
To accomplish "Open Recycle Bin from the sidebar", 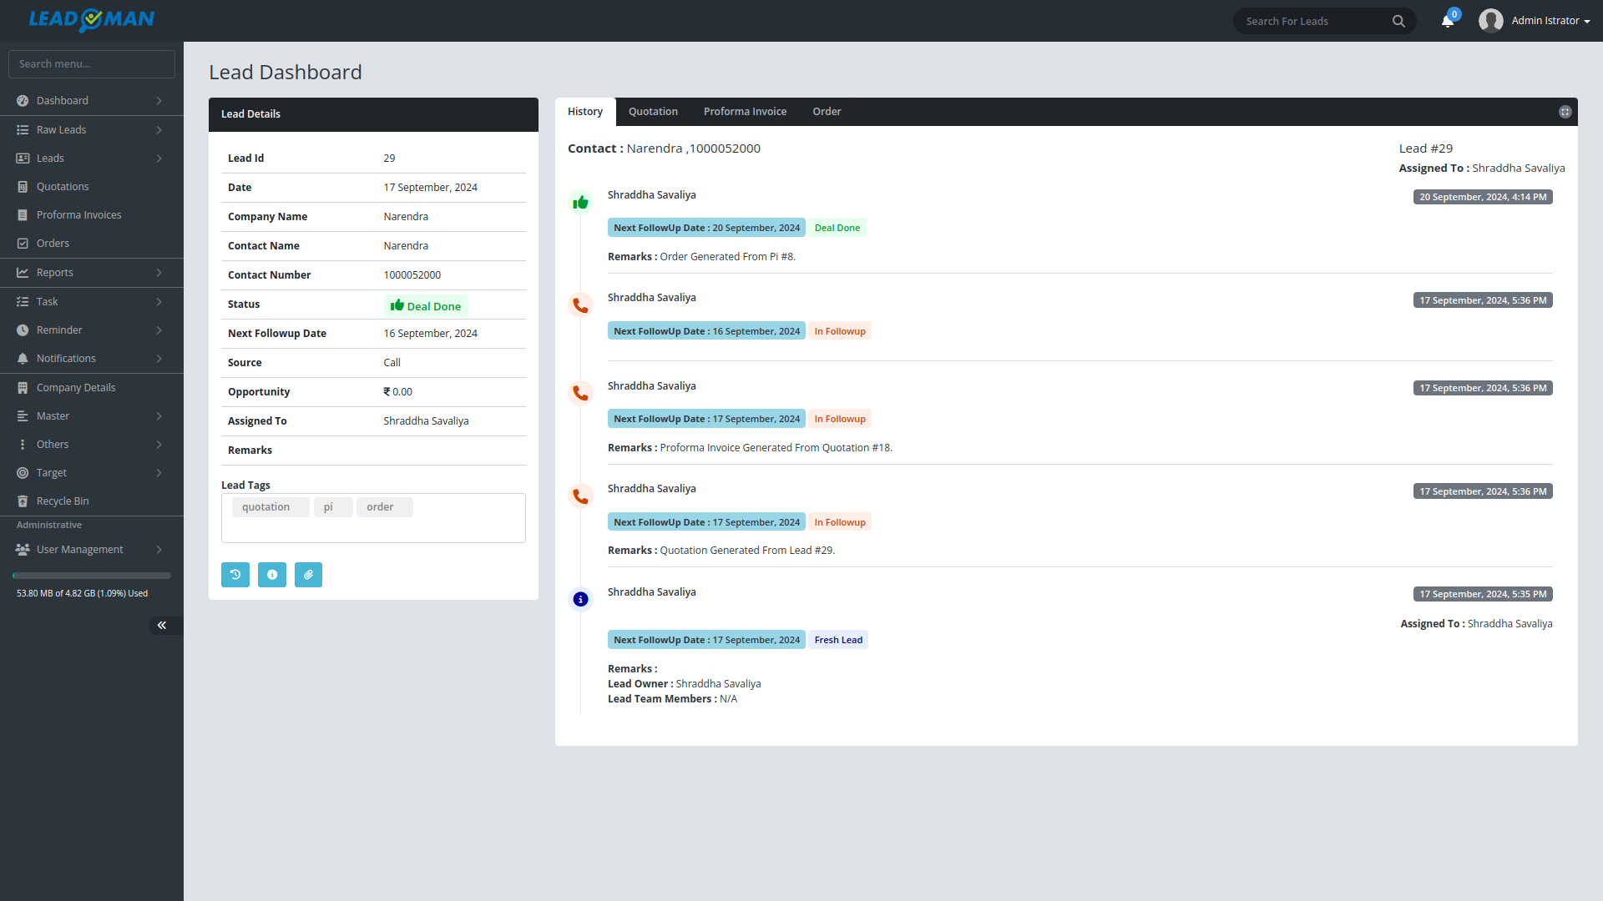I will pos(63,501).
